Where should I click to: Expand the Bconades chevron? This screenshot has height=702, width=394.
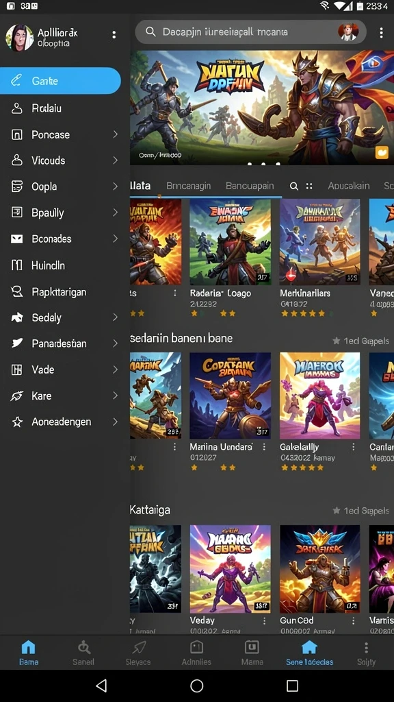[x=115, y=239]
